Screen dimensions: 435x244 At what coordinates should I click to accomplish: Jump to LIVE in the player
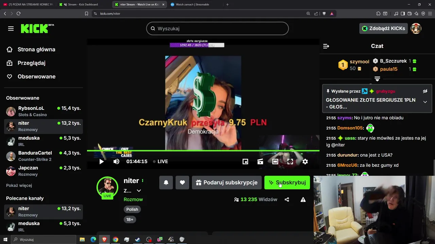coord(160,162)
